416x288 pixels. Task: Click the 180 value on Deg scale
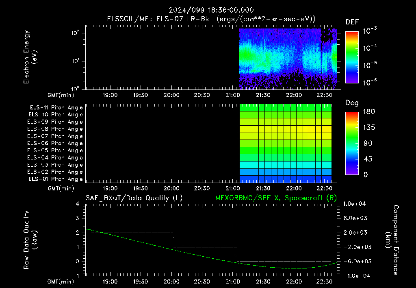[369, 112]
